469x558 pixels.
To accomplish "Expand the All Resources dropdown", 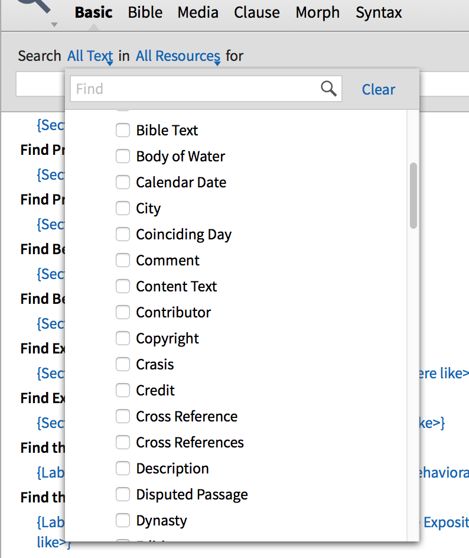I will click(178, 56).
